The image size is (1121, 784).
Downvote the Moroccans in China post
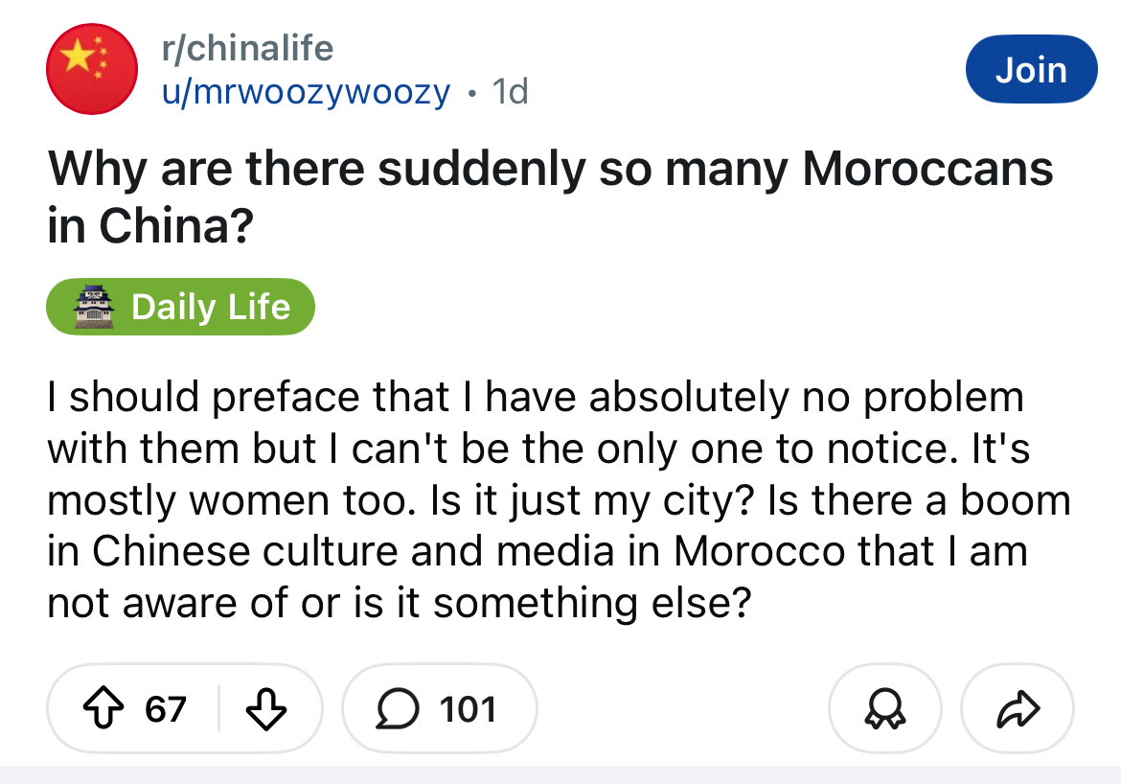(x=266, y=709)
